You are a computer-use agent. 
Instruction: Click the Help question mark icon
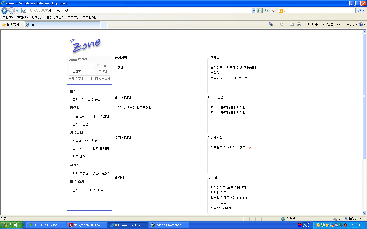tap(361, 24)
